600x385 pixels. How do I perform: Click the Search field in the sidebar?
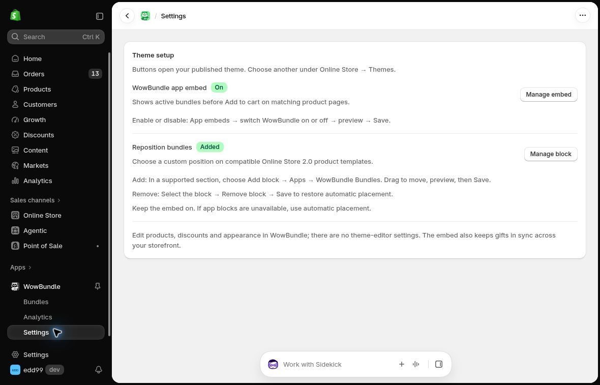55,37
